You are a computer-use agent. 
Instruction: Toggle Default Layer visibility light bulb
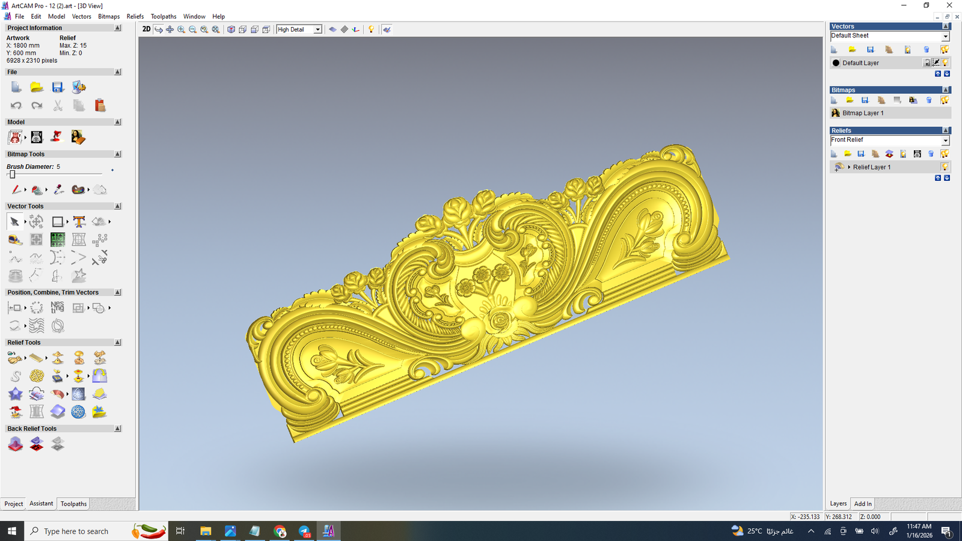tap(945, 63)
